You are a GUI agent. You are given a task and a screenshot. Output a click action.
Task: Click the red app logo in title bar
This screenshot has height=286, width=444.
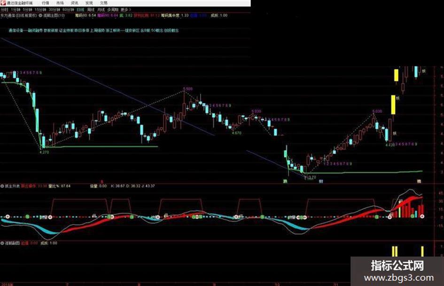click(3, 3)
